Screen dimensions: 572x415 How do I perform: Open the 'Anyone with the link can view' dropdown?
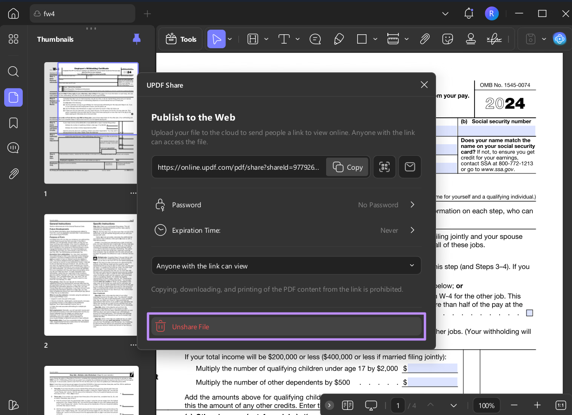pos(286,266)
